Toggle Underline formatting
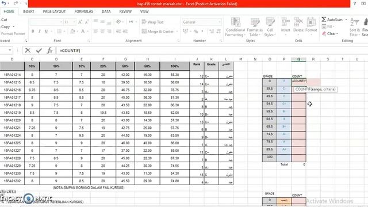368x207 pixels. (46, 31)
